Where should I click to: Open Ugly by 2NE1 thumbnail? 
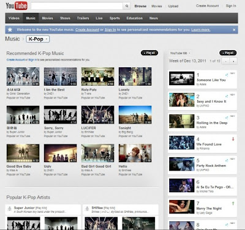click(x=60, y=153)
